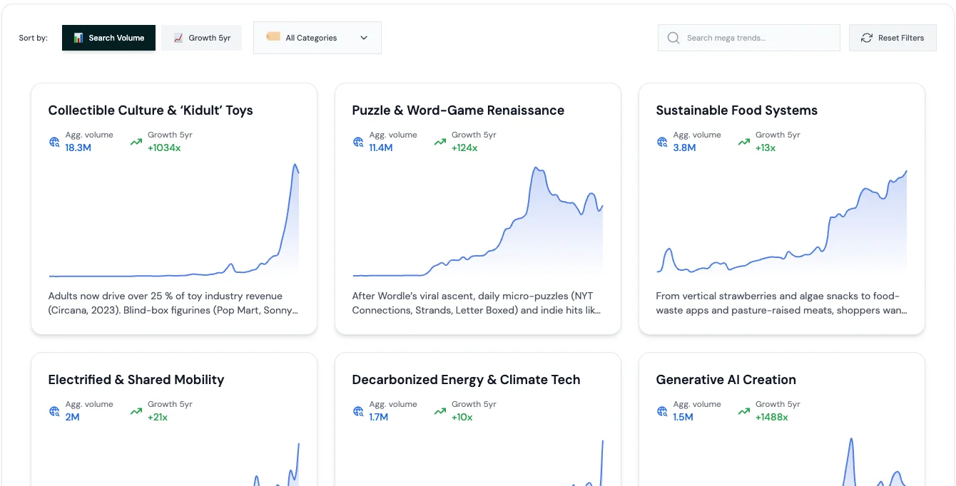Sort trends by Search Volume
The height and width of the screenshot is (486, 956).
108,38
